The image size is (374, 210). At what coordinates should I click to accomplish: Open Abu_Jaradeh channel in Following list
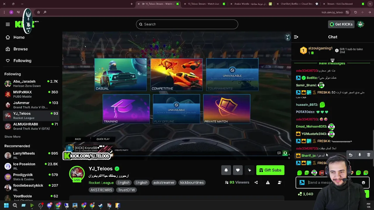[31, 84]
